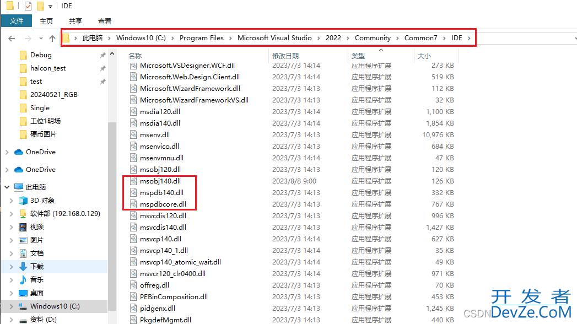Click the properties checkmark icon in title bar

[x=28, y=6]
